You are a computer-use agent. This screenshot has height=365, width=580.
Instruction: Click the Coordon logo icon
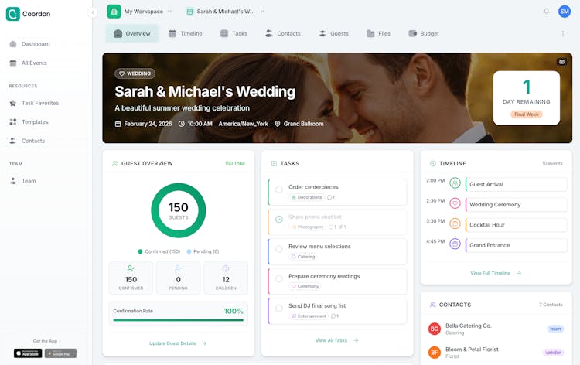(x=12, y=14)
